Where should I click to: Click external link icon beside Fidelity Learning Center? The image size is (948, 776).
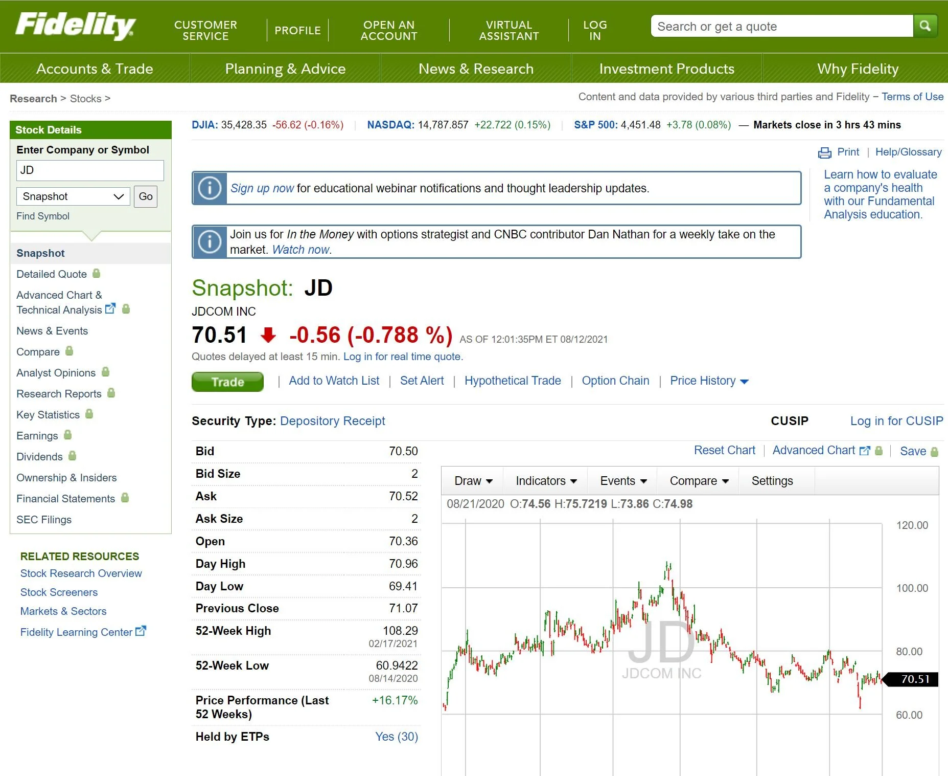(x=141, y=631)
